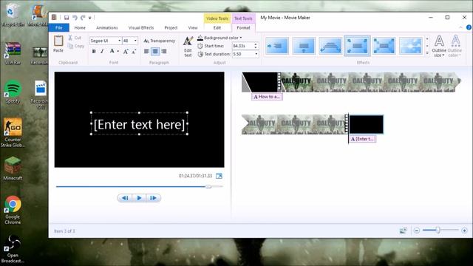Image resolution: width=473 pixels, height=266 pixels.
Task: Apply the selected zoom-corners text effect thumbnail
Action: [x=357, y=46]
